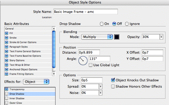Toggle Text Wrap & Other checkbox
The image size is (169, 105).
7,65
